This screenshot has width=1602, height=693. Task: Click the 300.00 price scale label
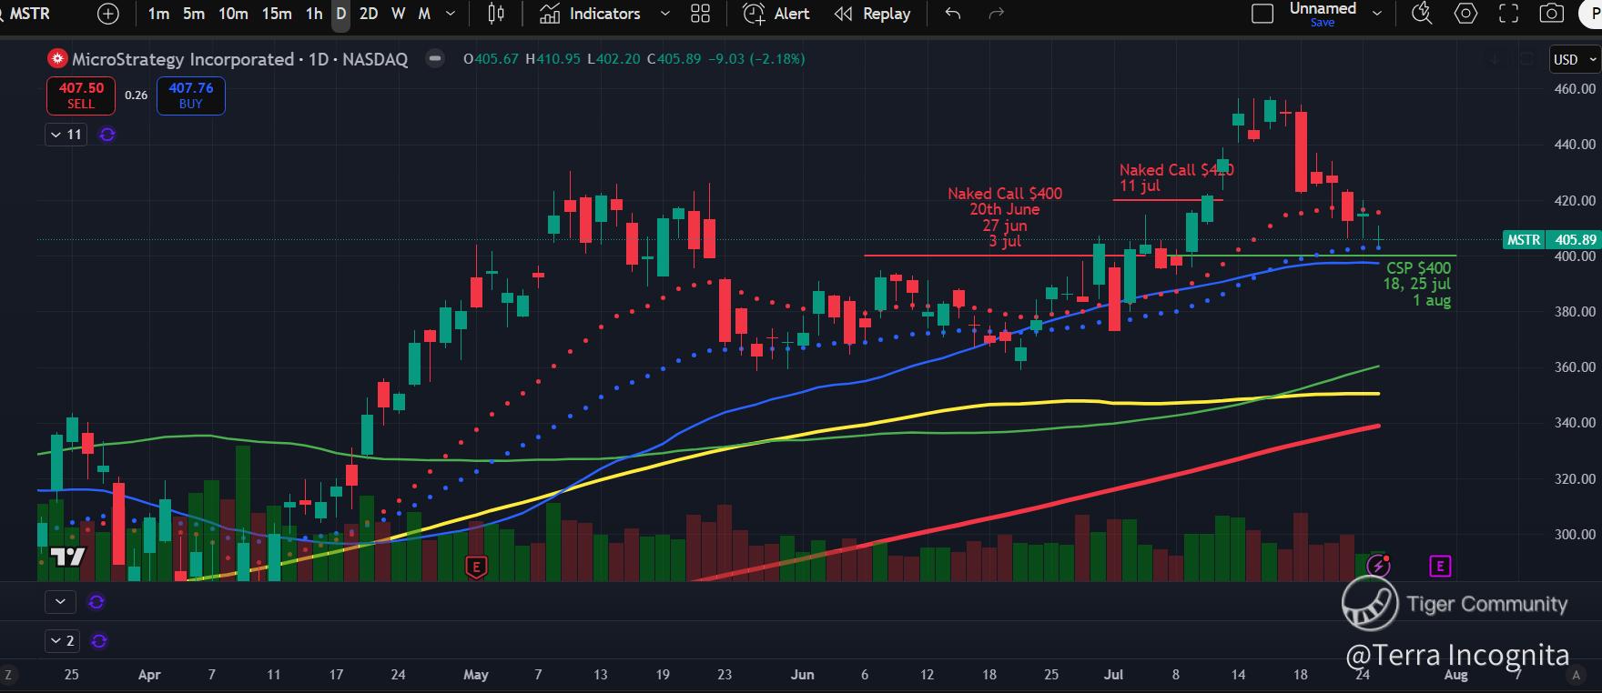[x=1575, y=535]
